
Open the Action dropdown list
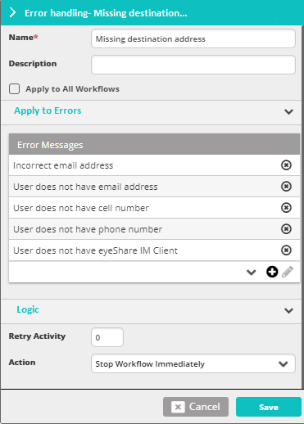(x=193, y=363)
